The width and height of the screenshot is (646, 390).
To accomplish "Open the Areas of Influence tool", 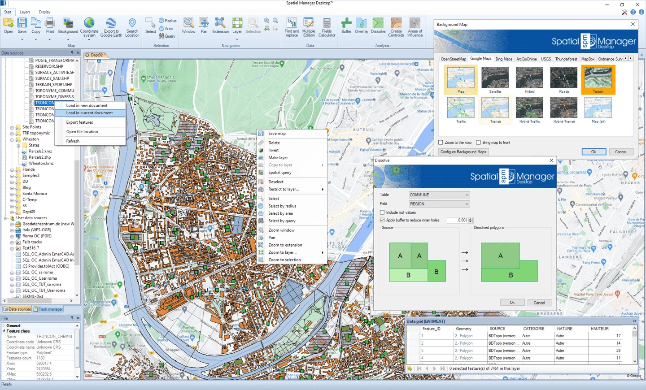I will 414,27.
